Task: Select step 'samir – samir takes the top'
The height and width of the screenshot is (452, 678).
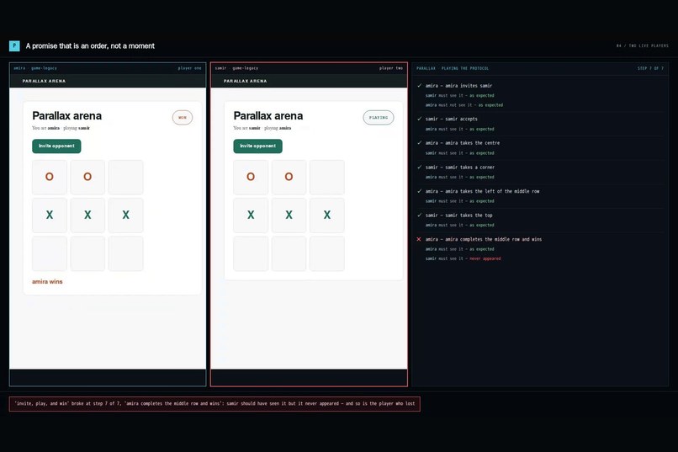Action: tap(458, 215)
